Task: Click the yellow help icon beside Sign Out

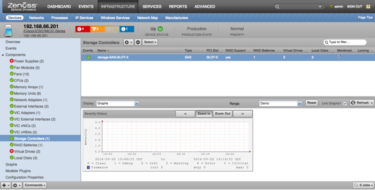Action: click(x=368, y=7)
